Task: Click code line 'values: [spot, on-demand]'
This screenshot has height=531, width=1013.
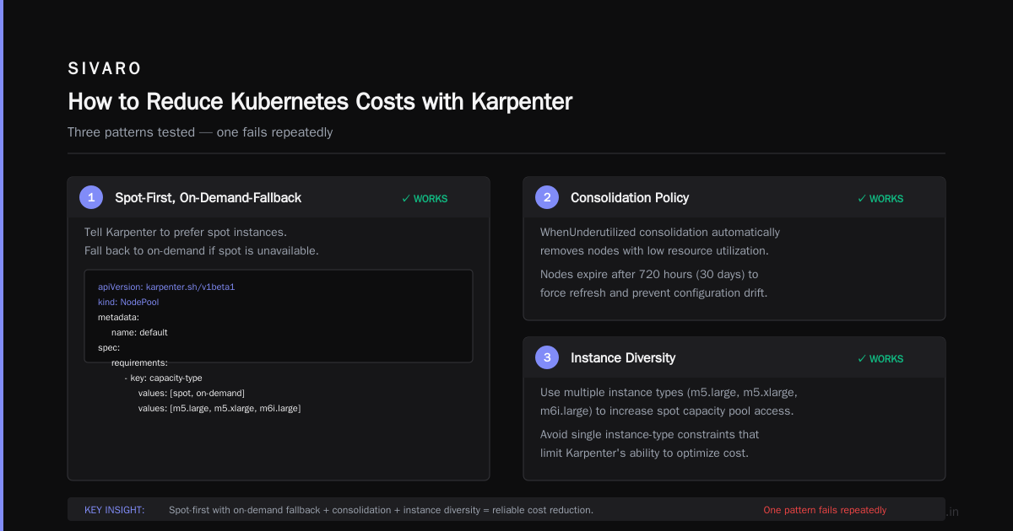Action: 192,393
